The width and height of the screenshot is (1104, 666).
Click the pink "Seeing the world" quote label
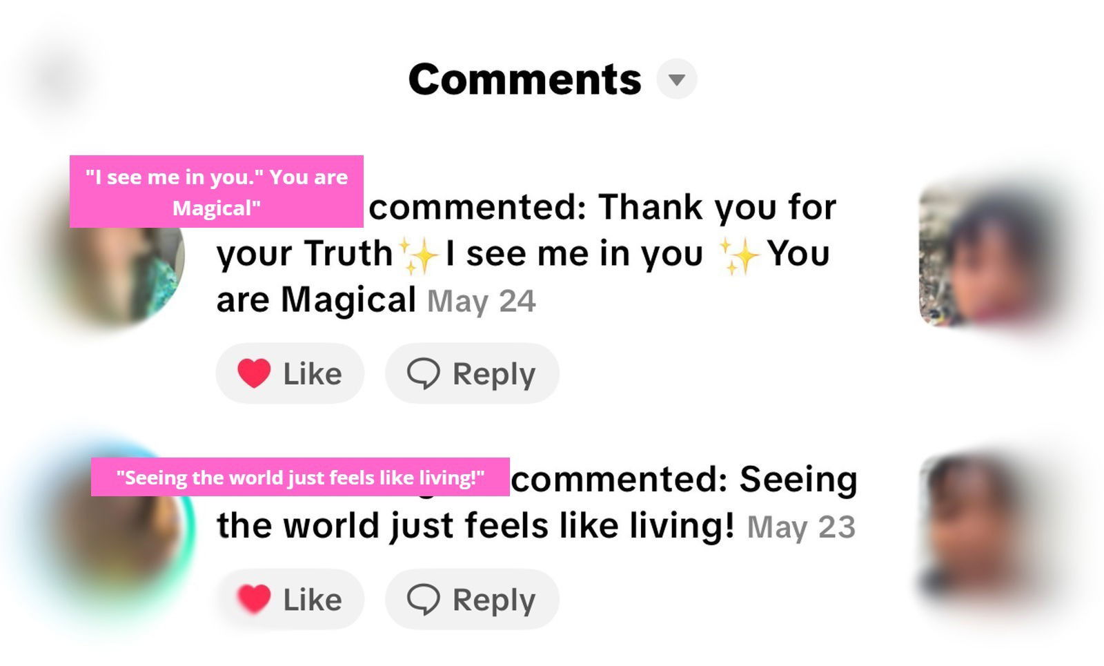[x=300, y=477]
